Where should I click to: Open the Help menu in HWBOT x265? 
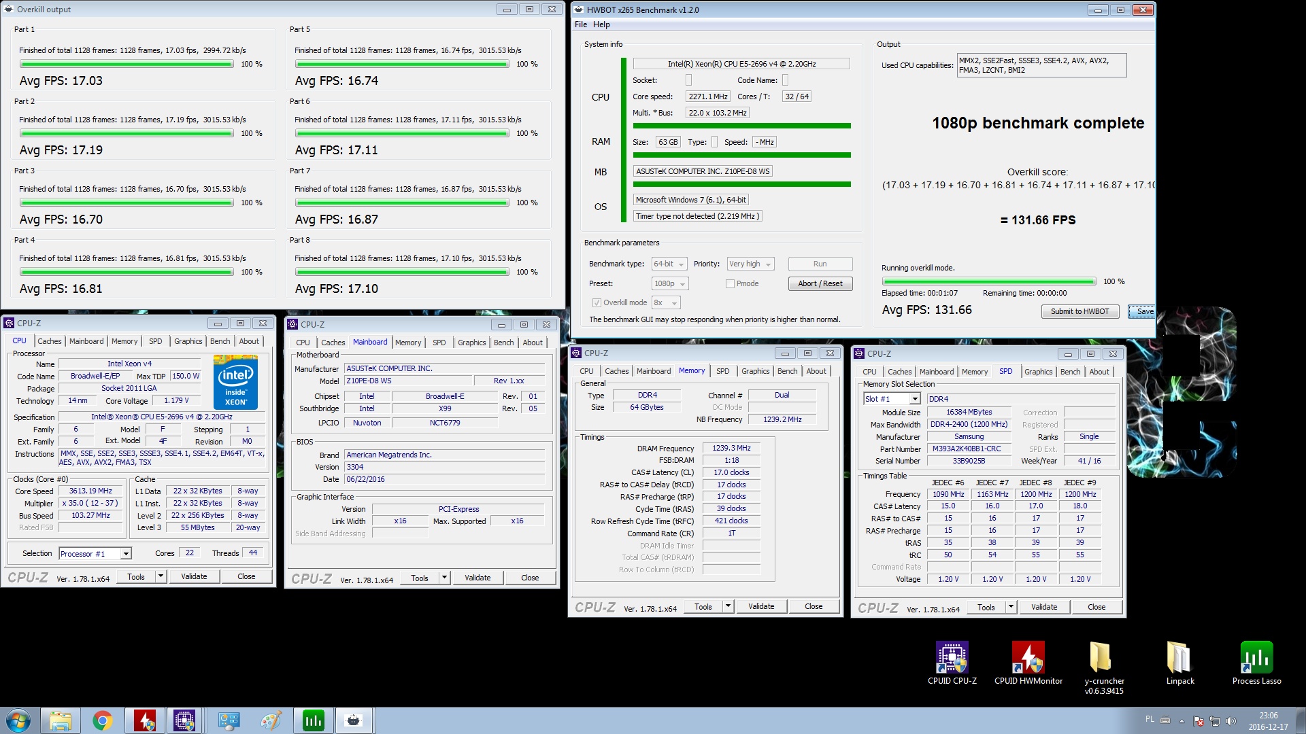click(x=601, y=24)
